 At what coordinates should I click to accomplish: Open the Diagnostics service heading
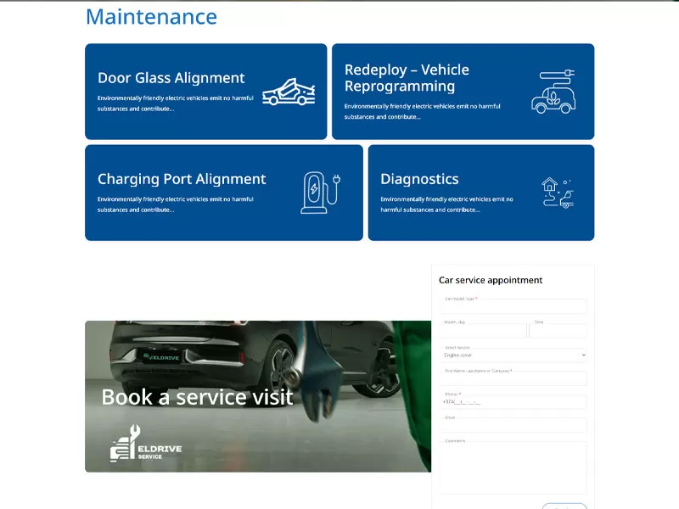419,179
